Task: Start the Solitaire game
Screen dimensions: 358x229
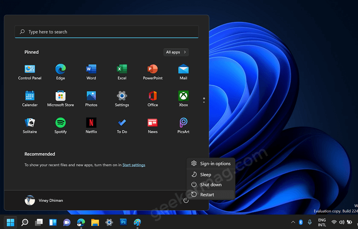Action: (30, 126)
